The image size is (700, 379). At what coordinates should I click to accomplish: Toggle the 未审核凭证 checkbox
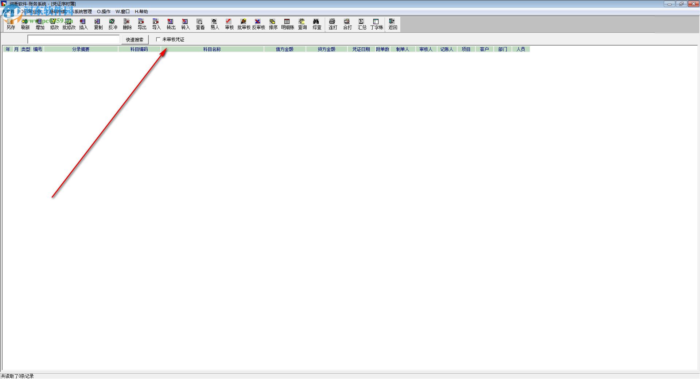tap(158, 39)
